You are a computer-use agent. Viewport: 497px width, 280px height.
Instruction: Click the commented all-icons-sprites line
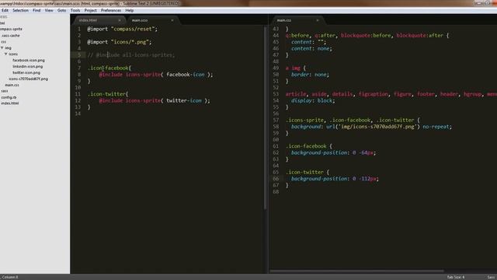point(131,55)
